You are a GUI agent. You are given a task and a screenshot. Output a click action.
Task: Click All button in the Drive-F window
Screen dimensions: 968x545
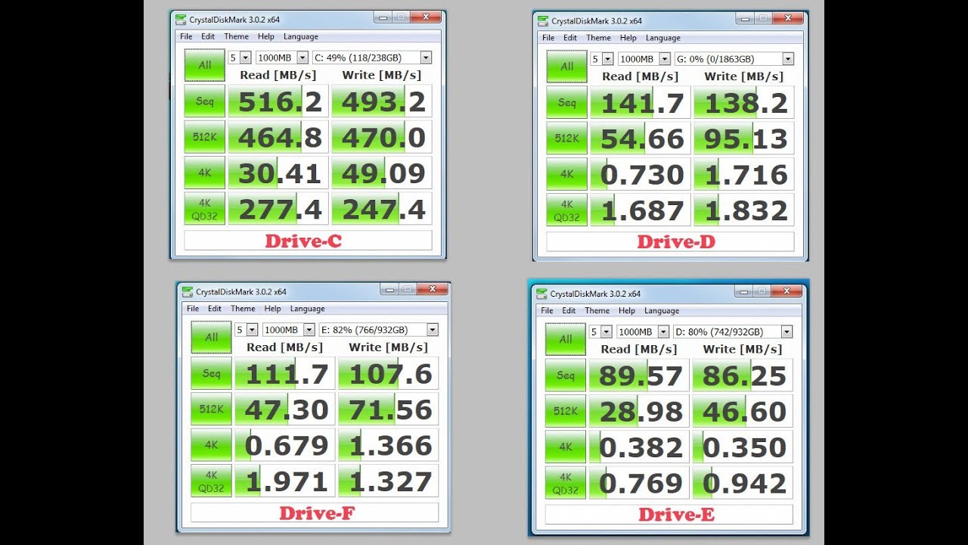[211, 338]
